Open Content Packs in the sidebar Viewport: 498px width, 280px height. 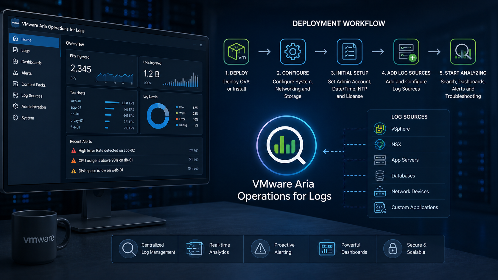(x=34, y=85)
